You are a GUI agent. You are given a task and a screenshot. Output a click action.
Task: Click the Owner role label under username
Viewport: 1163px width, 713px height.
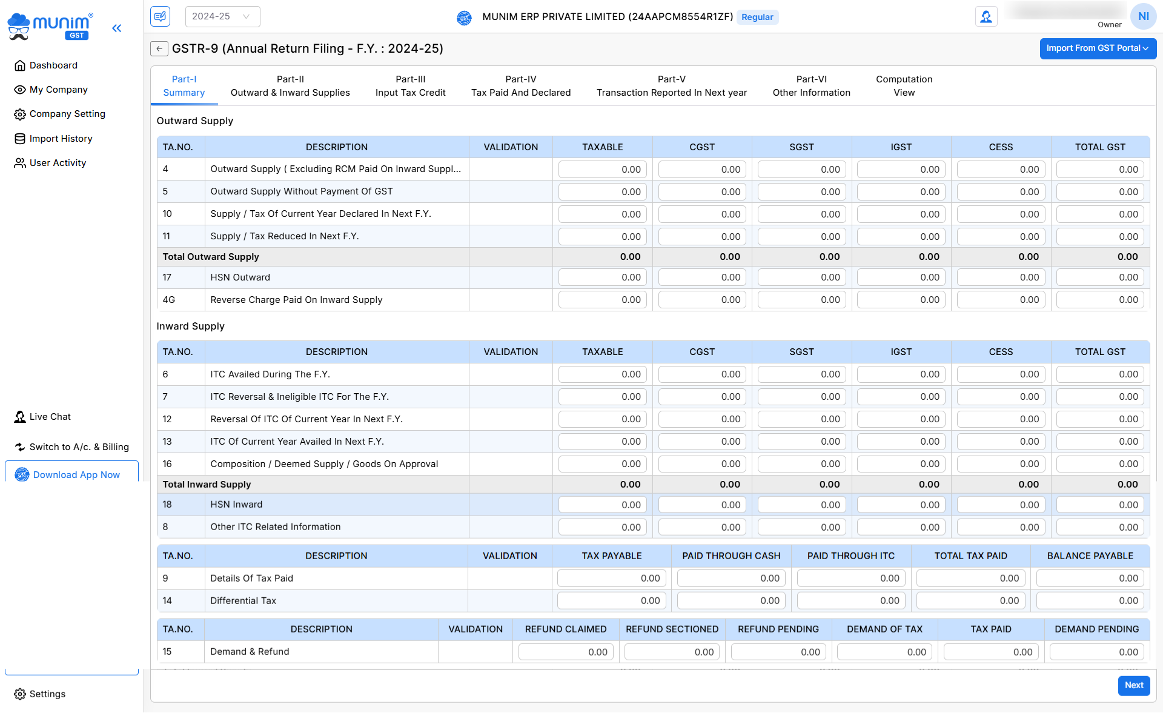1109,25
